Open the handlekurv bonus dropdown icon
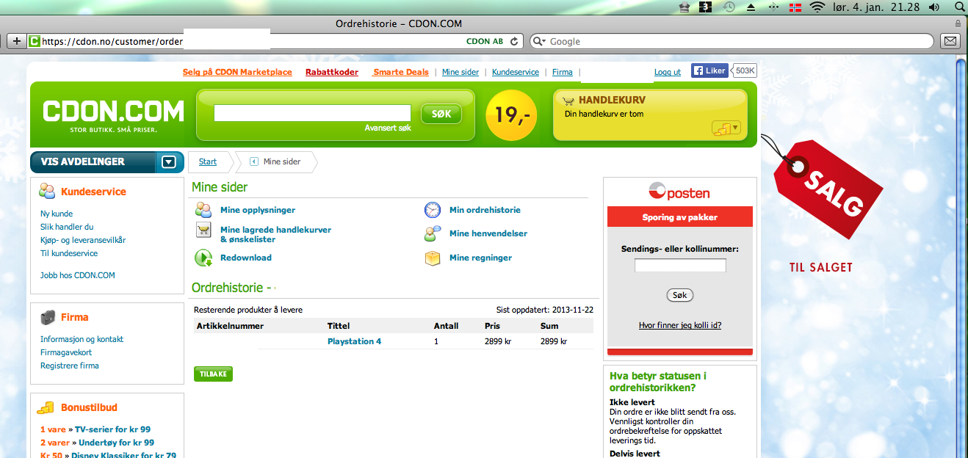The width and height of the screenshot is (968, 458). (726, 128)
